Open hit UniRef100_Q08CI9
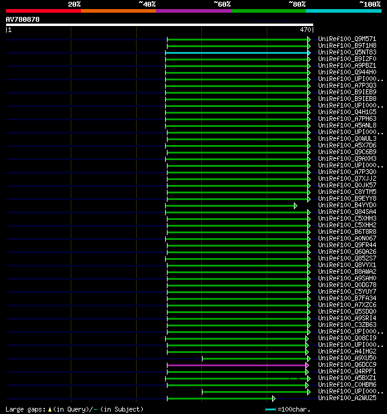 (x=347, y=338)
